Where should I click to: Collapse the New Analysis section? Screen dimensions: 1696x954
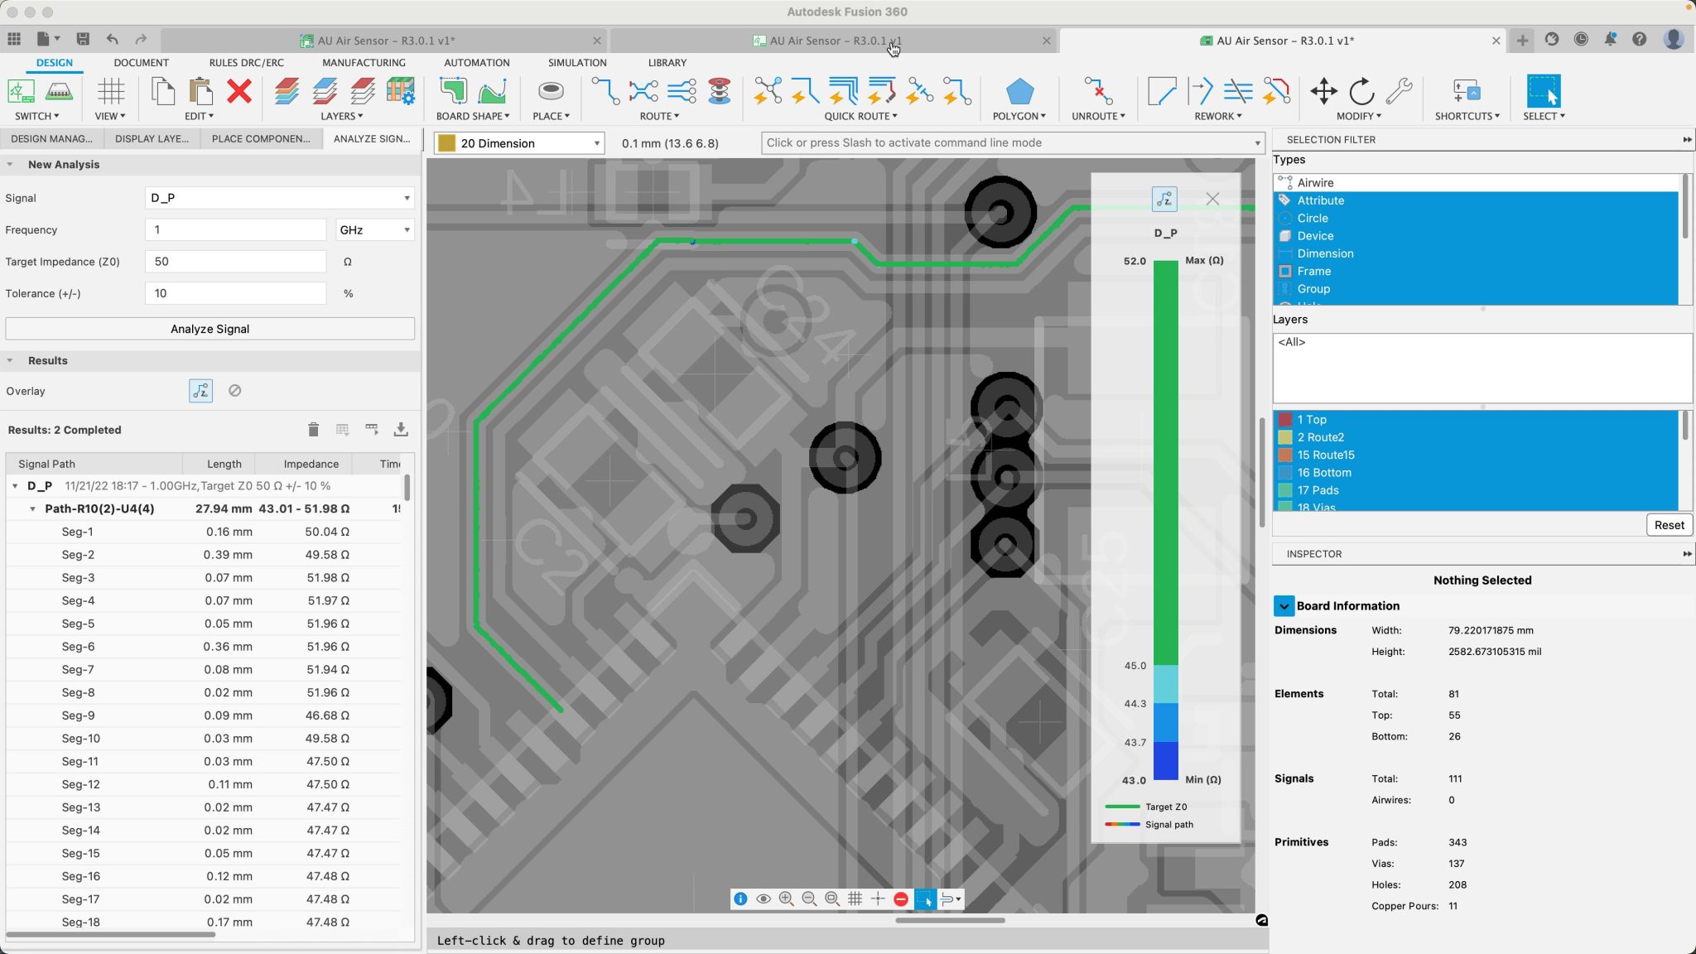(10, 164)
